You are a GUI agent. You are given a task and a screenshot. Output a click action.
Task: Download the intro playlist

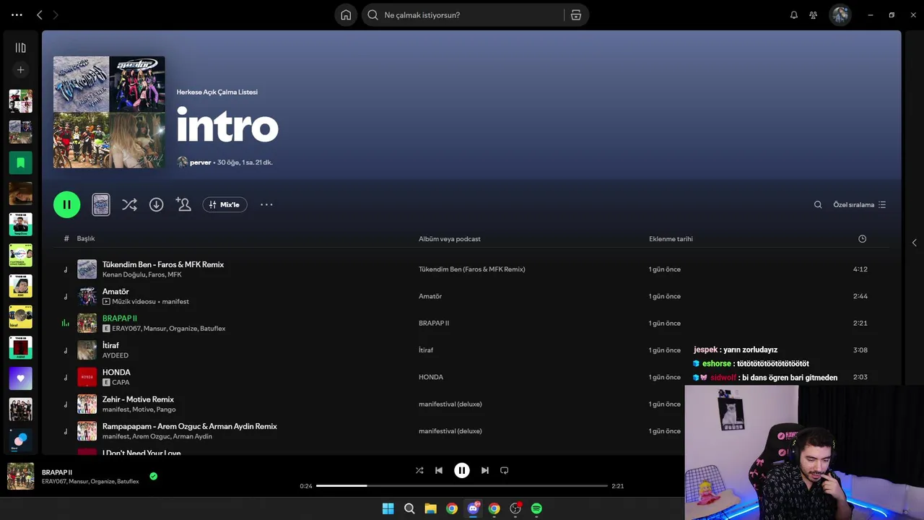tap(156, 204)
